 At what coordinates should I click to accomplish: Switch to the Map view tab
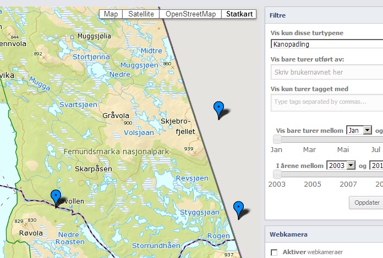(x=111, y=14)
